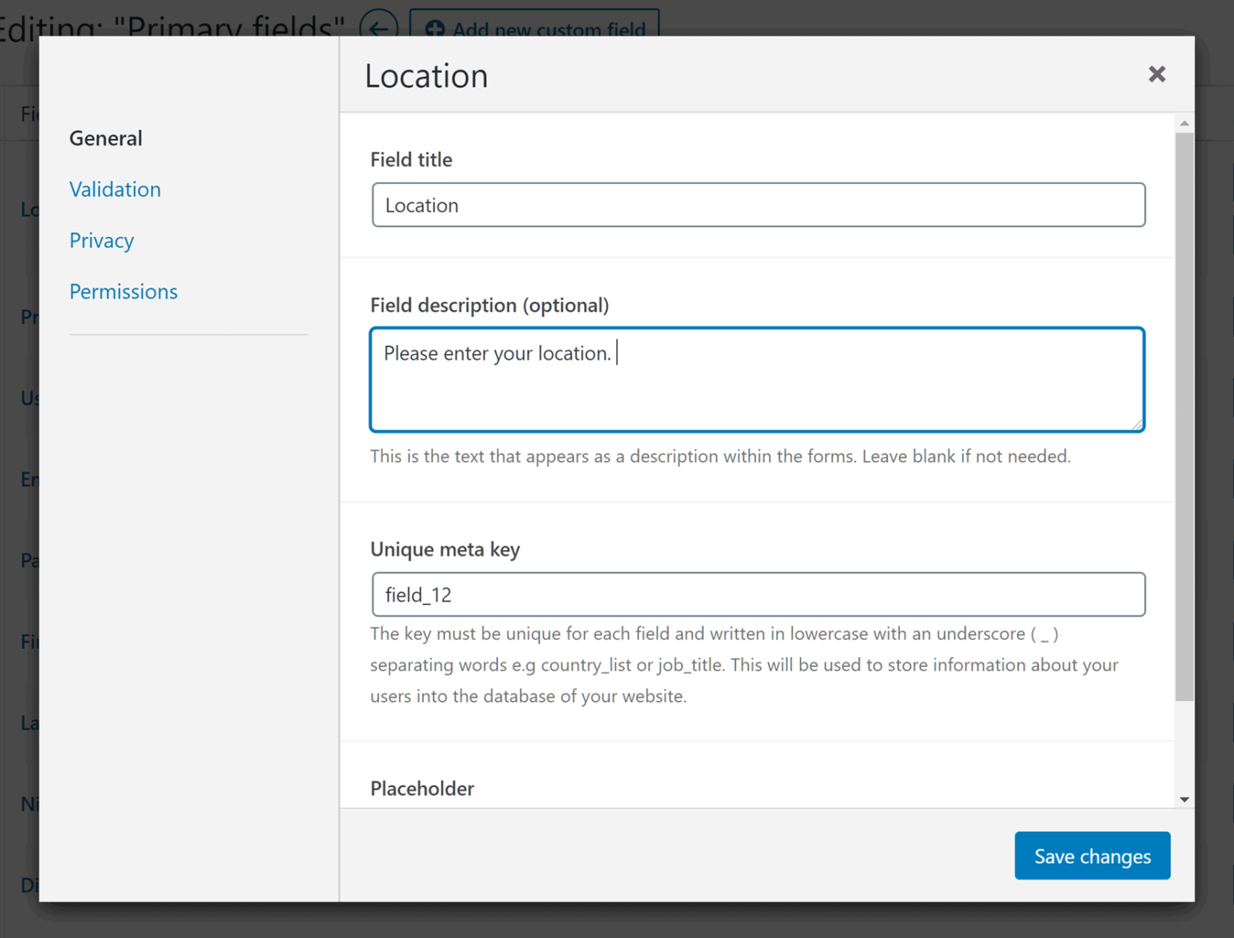Close the Location dialog with the X

pyautogui.click(x=1156, y=75)
